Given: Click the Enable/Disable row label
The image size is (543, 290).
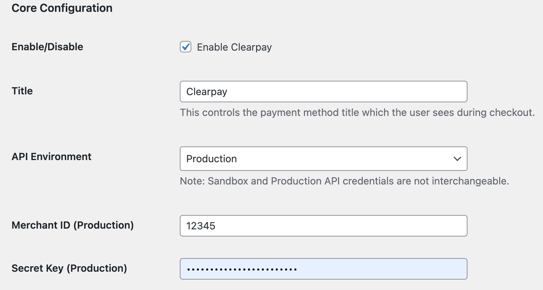Looking at the screenshot, I should (x=47, y=47).
